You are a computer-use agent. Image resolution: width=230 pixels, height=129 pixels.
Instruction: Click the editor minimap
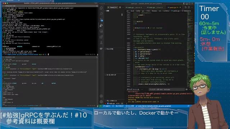(x=190, y=50)
